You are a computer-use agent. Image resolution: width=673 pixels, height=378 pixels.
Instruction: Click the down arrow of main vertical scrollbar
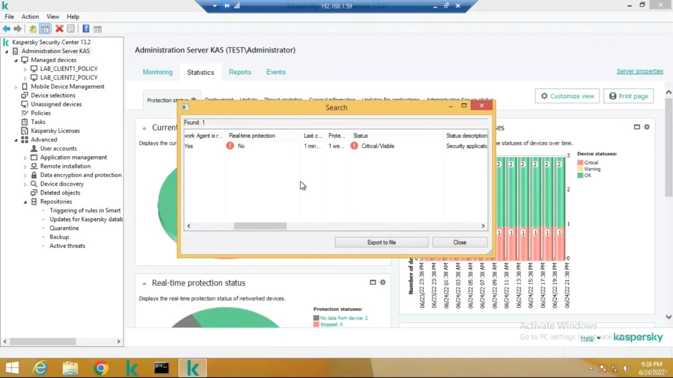click(x=668, y=317)
